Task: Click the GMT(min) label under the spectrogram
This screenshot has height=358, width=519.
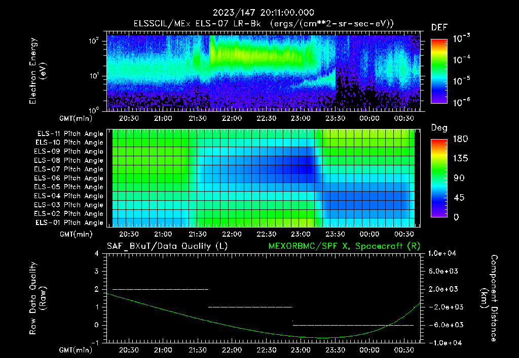Action: (x=76, y=118)
